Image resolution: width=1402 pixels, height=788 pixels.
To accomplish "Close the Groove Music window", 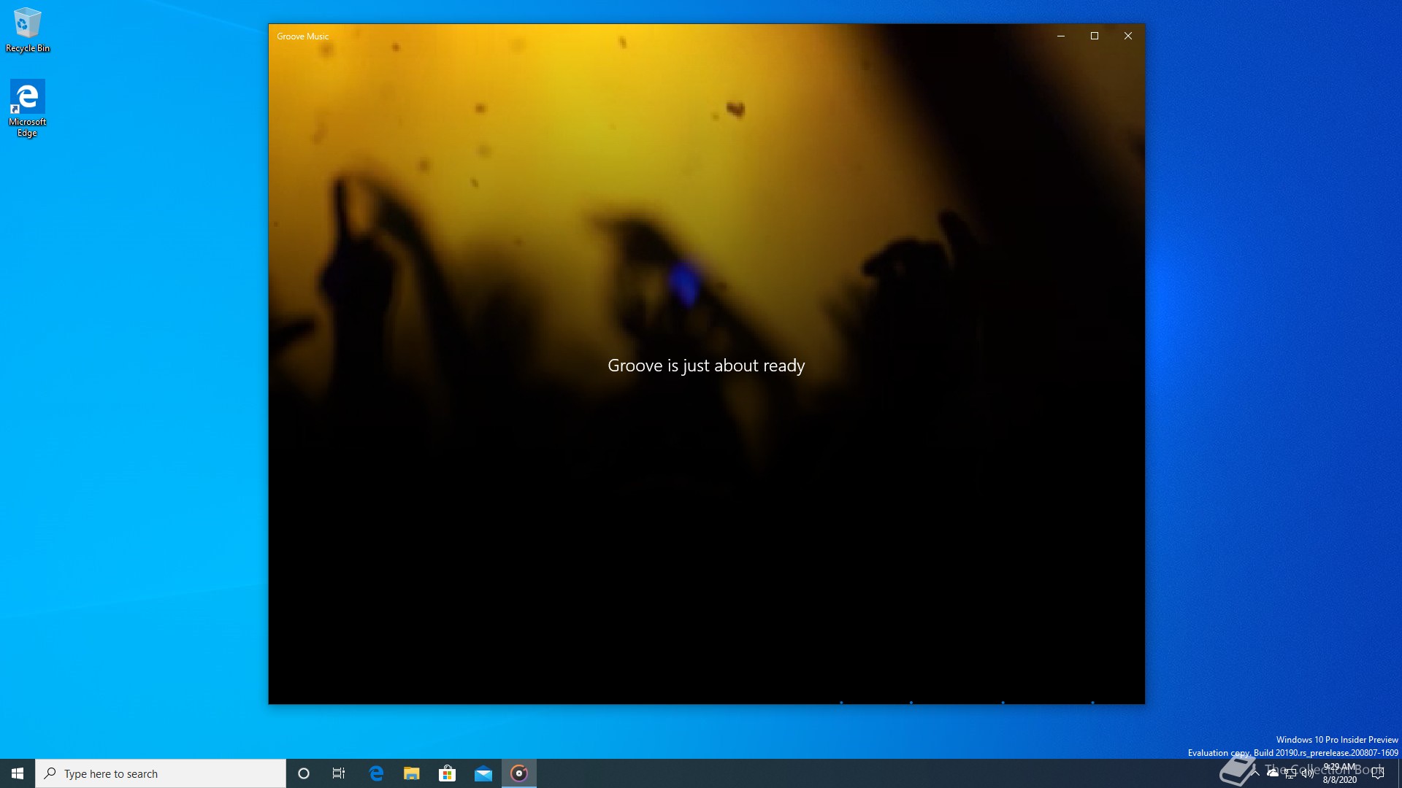I will pos(1128,36).
